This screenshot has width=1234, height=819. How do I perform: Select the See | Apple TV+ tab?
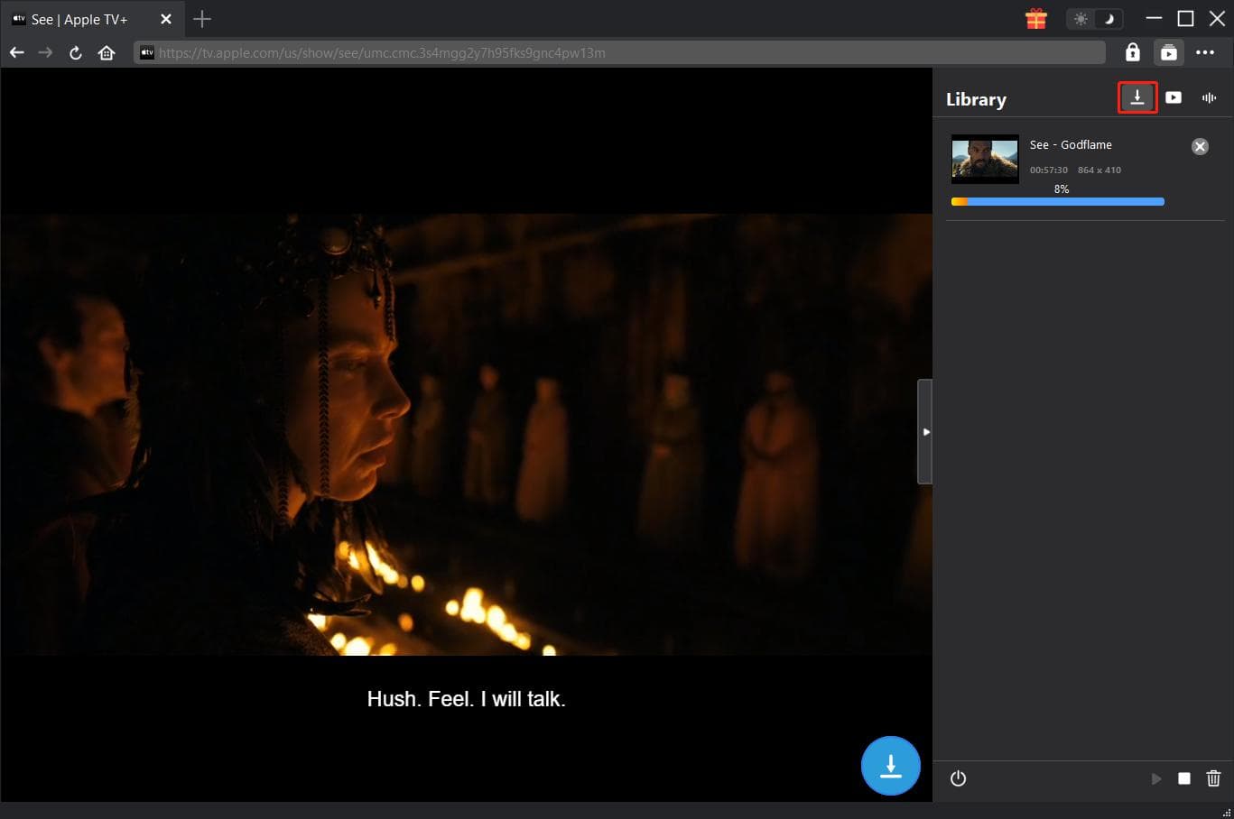pyautogui.click(x=81, y=18)
